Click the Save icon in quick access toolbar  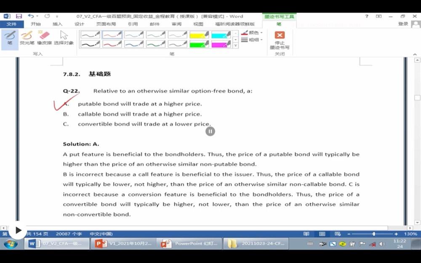(x=19, y=16)
